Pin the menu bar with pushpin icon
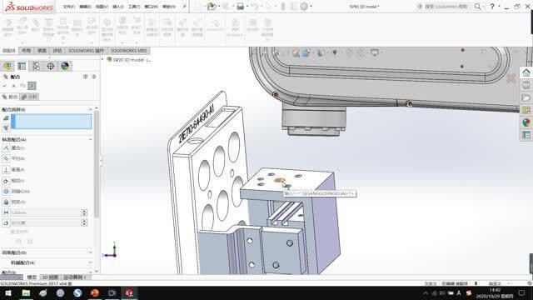Image resolution: width=533 pixels, height=300 pixels. [x=184, y=6]
